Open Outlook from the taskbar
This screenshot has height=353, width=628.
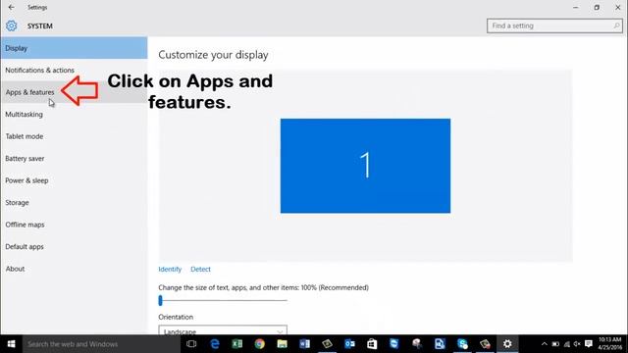click(x=349, y=344)
